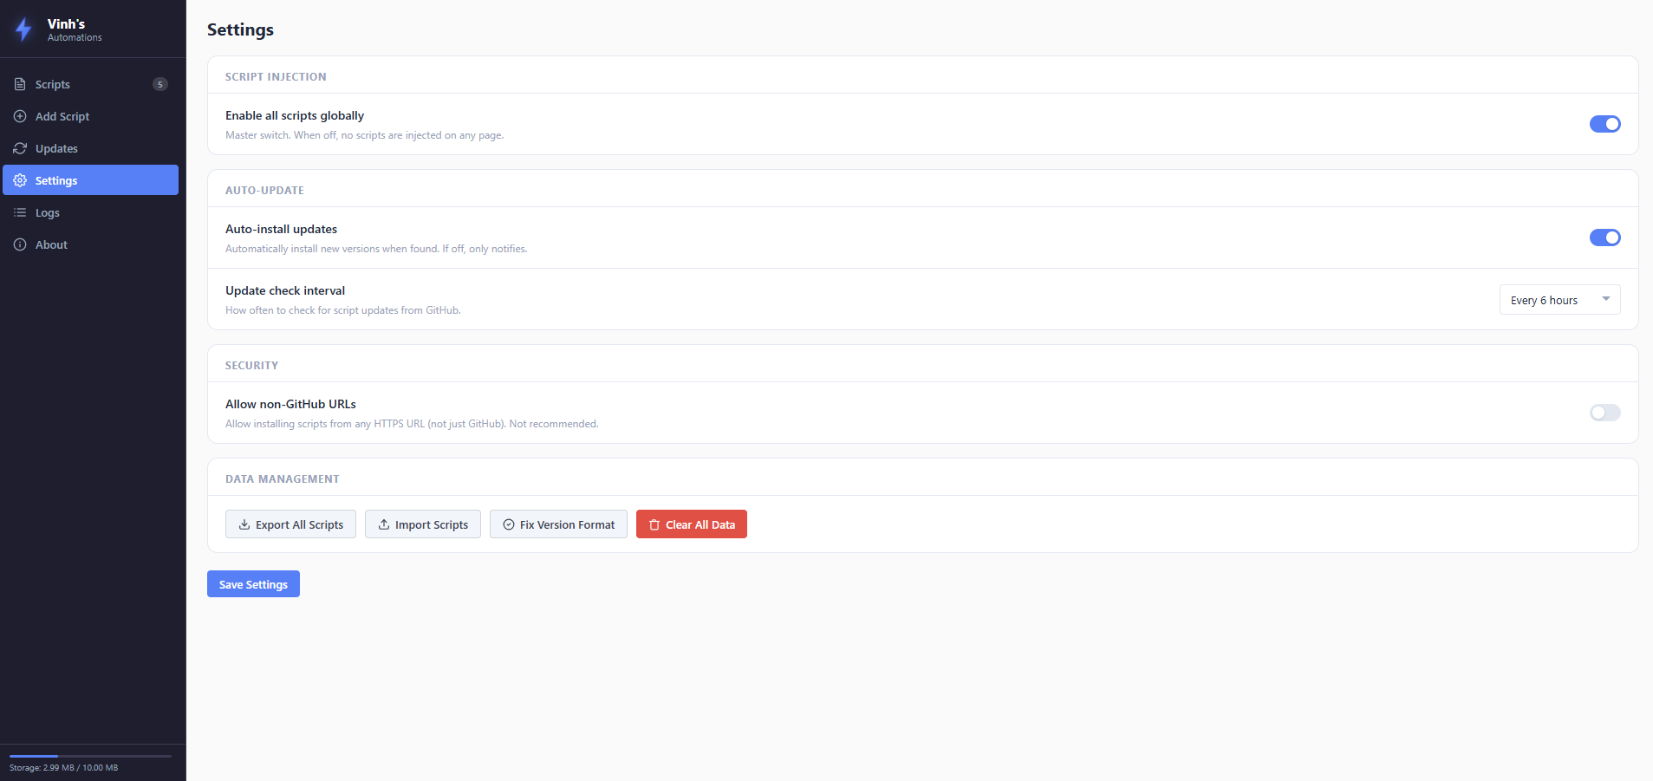Click Export All Scripts button
The width and height of the screenshot is (1653, 781).
pos(290,524)
